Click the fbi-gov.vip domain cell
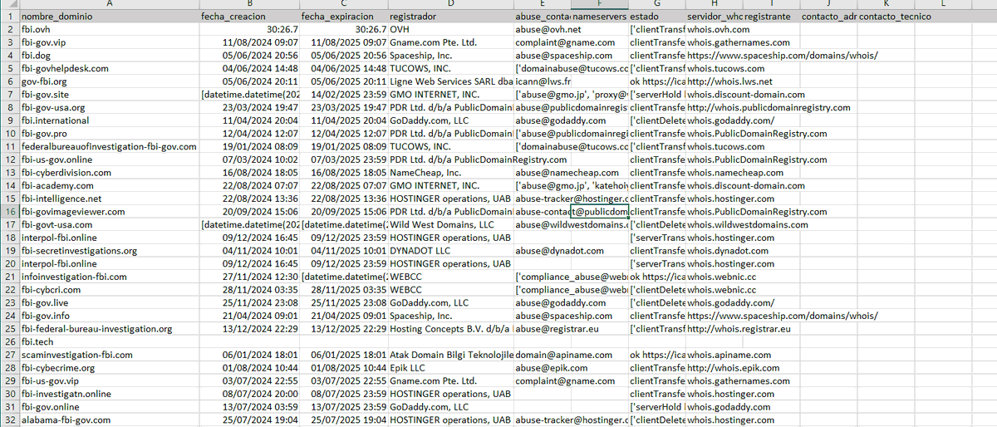The image size is (997, 427). click(x=109, y=42)
